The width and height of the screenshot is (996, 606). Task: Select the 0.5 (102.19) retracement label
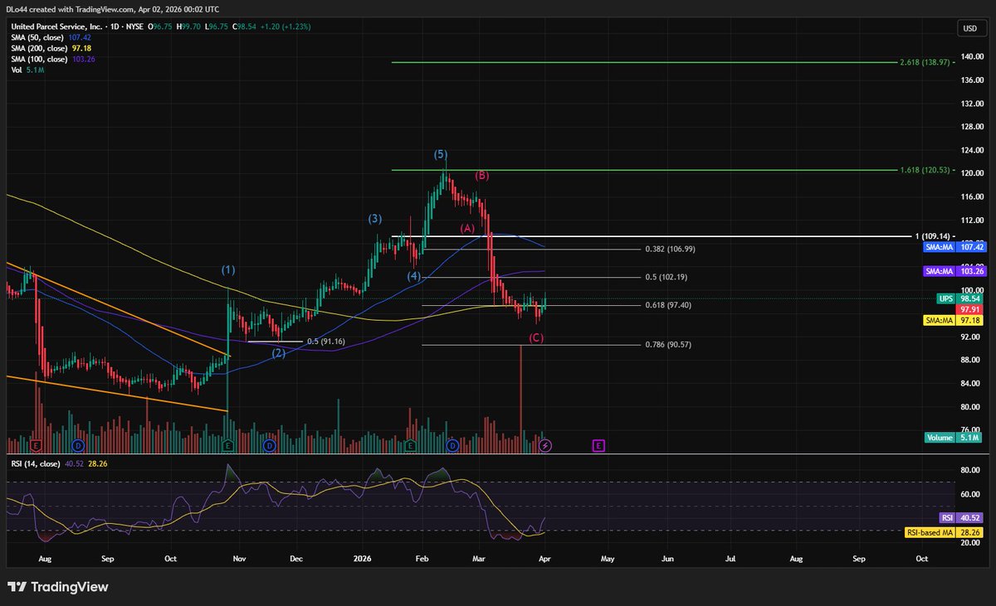(666, 277)
